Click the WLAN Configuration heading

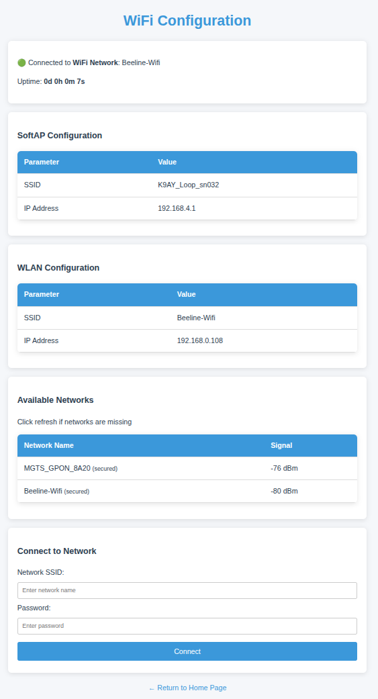tap(58, 268)
